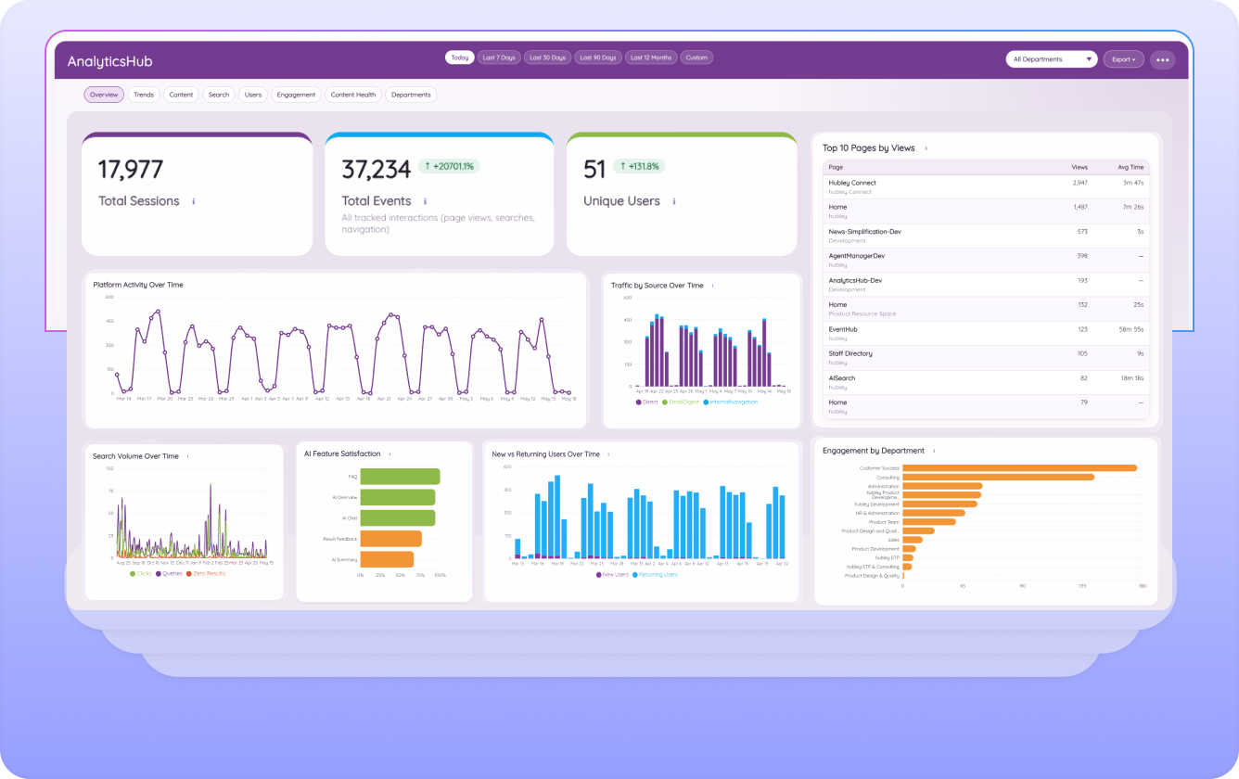
Task: Toggle the Returning Users legend series
Action: (656, 575)
